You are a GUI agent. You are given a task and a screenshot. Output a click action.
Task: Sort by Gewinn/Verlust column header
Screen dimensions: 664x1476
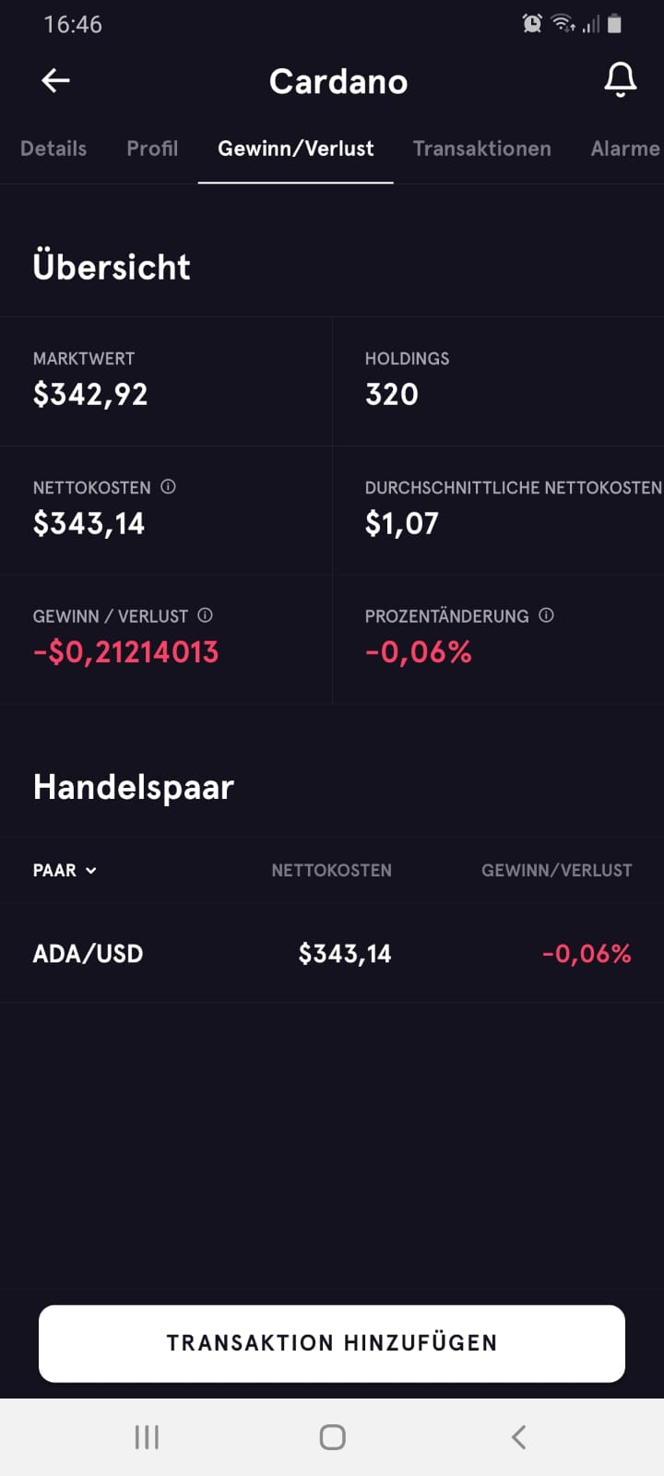556,870
